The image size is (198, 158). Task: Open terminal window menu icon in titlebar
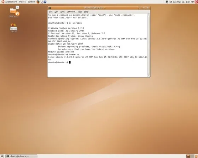click(x=49, y=8)
